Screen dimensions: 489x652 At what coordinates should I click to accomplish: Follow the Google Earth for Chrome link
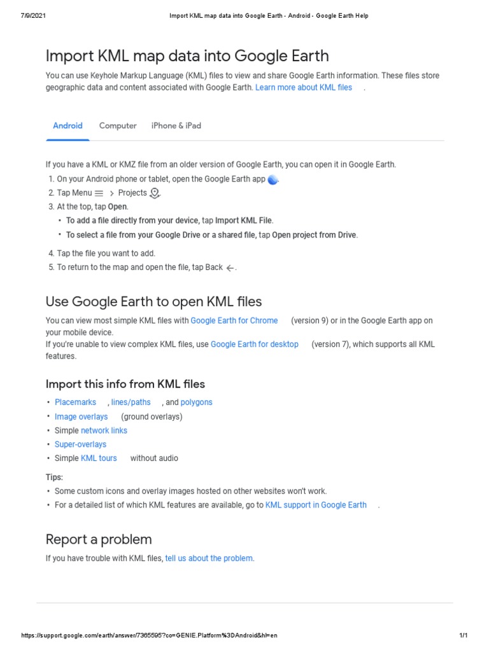click(x=234, y=320)
